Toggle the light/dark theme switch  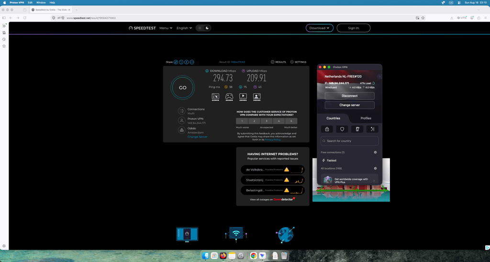tap(203, 28)
